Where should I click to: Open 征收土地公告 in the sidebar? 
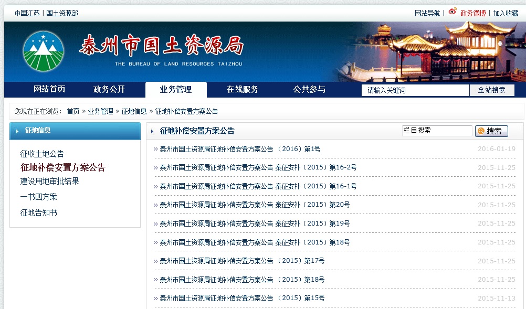click(x=42, y=154)
